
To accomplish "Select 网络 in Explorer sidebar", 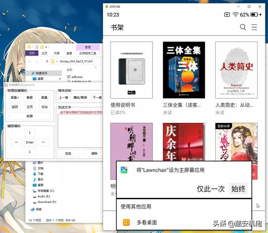I will [36, 209].
